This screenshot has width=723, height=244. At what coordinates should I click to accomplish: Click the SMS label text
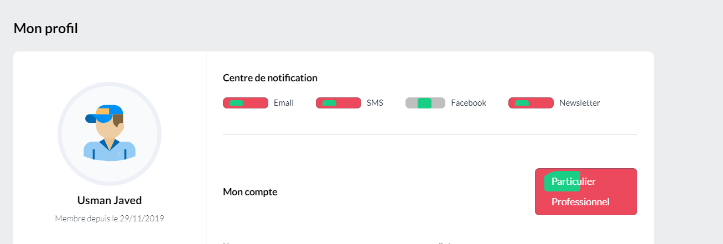(x=375, y=103)
